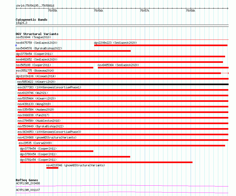Click the 75056k ruler tick label
This screenshot has height=196, width=236.
pos(98,11)
